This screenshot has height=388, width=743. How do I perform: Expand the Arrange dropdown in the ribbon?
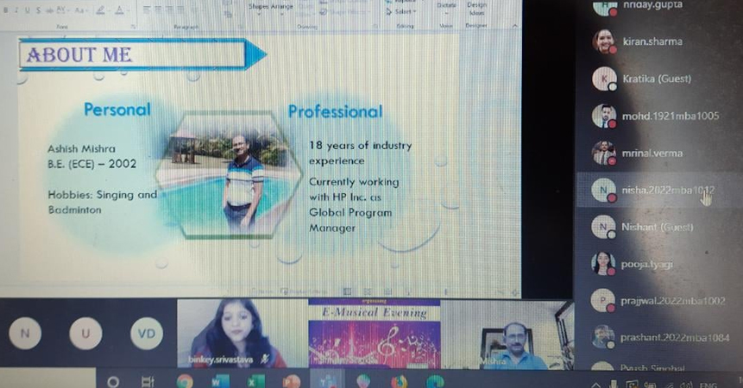[x=280, y=7]
